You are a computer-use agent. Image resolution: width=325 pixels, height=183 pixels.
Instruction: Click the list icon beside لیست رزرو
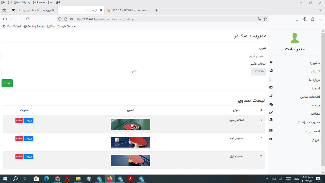271,131
